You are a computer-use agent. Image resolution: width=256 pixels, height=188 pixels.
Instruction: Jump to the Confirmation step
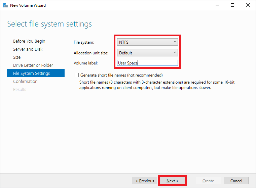tap(25, 82)
